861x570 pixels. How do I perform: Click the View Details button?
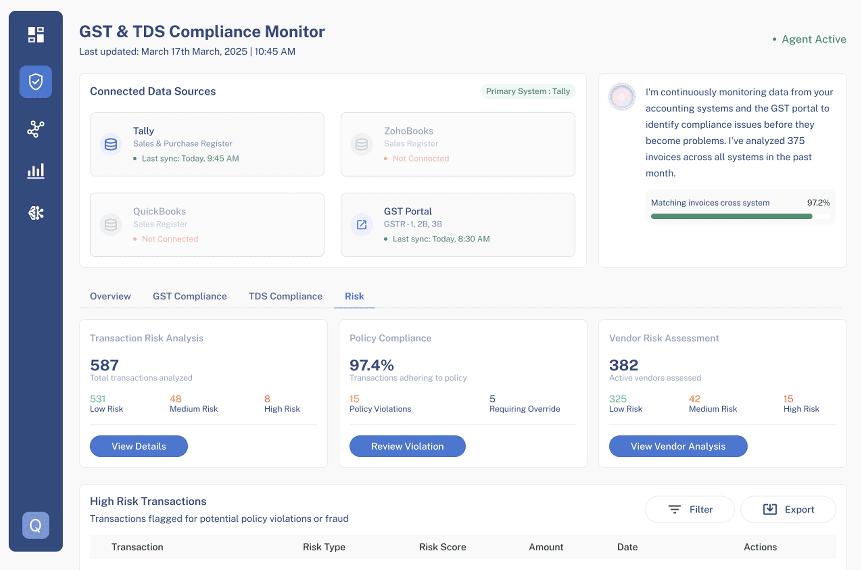pyautogui.click(x=139, y=446)
